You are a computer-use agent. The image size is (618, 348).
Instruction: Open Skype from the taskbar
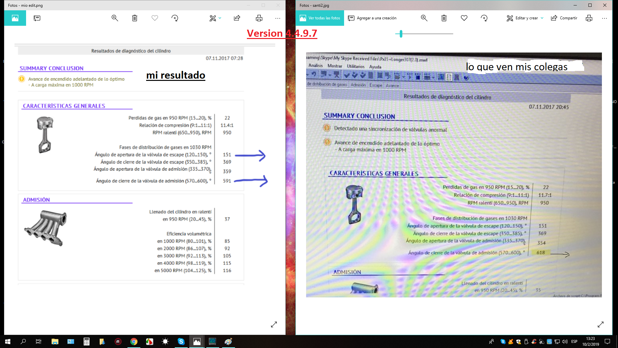click(x=181, y=342)
